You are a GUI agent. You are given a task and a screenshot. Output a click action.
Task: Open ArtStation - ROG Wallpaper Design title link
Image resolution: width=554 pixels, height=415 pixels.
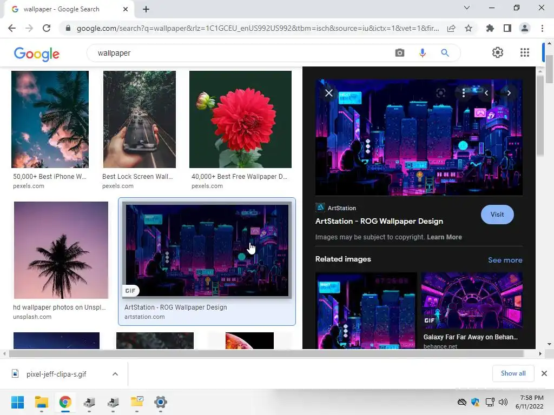(379, 221)
